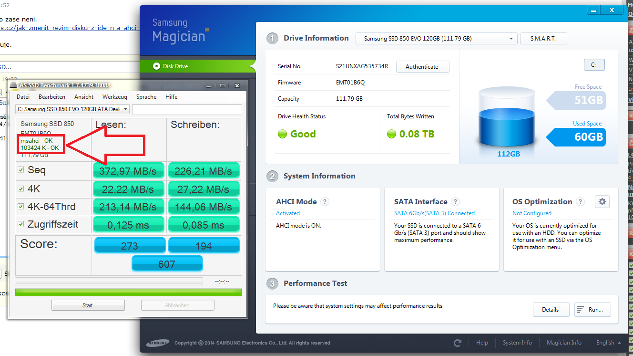Select the C: drive button

(x=594, y=65)
